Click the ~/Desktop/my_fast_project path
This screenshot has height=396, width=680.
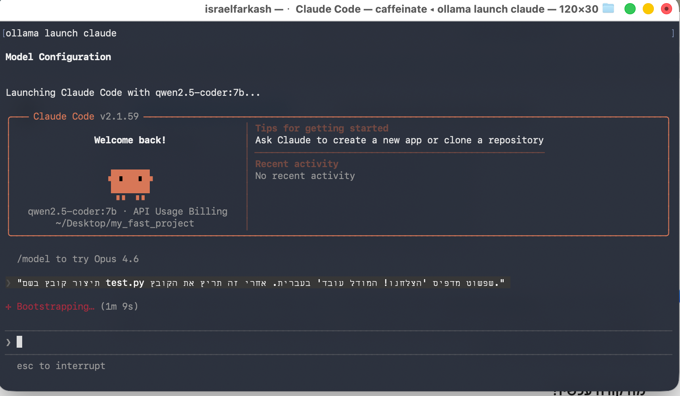(x=125, y=223)
